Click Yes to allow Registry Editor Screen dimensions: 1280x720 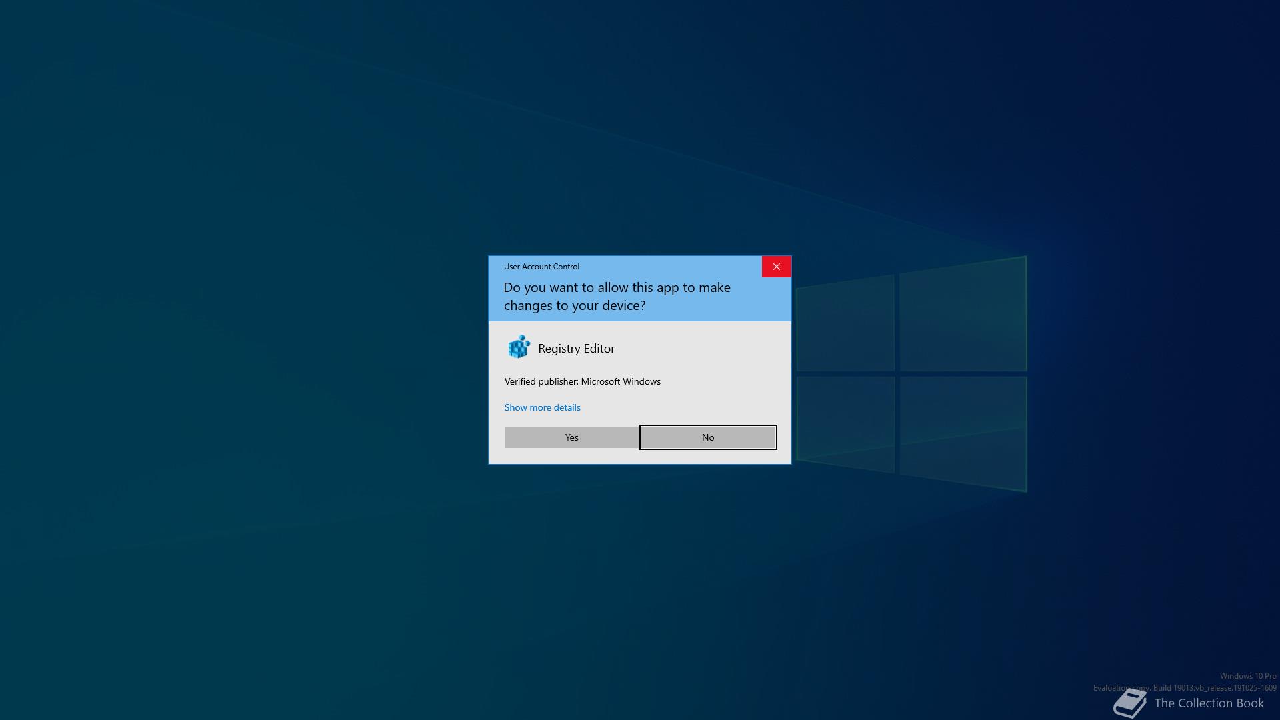[571, 437]
